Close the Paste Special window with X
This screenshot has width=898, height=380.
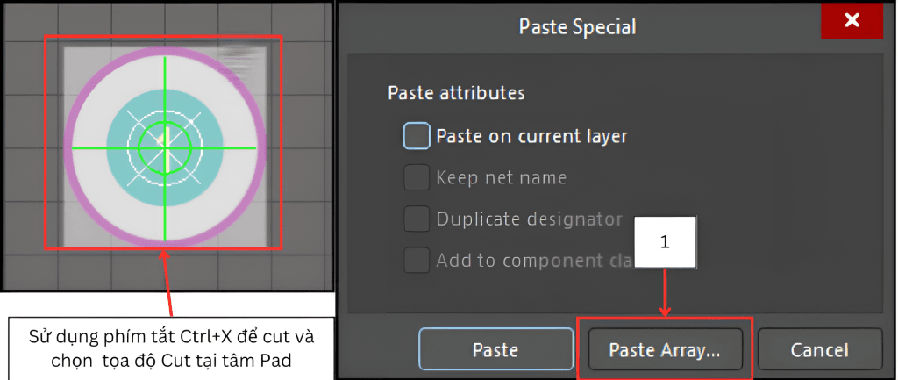coord(851,22)
